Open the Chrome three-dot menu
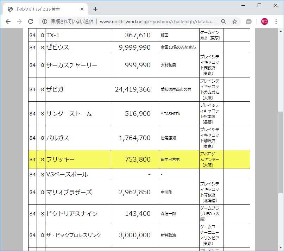The image size is (284, 251). click(277, 21)
